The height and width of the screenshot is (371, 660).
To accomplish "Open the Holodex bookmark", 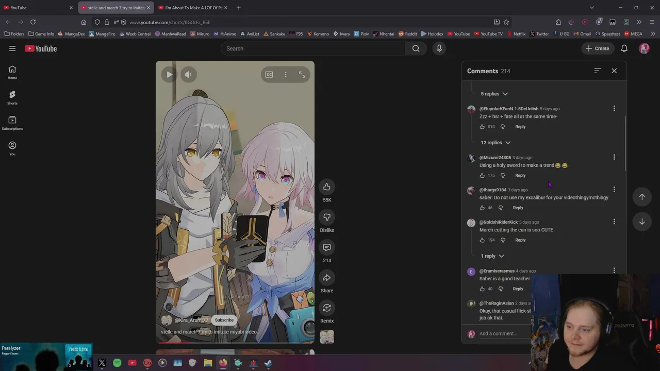I will tap(432, 34).
